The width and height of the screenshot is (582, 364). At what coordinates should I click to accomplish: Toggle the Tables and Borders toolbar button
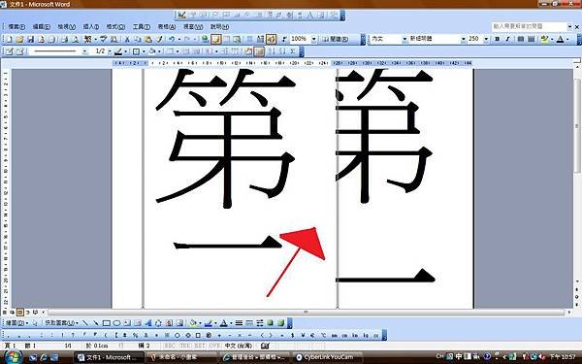click(216, 39)
